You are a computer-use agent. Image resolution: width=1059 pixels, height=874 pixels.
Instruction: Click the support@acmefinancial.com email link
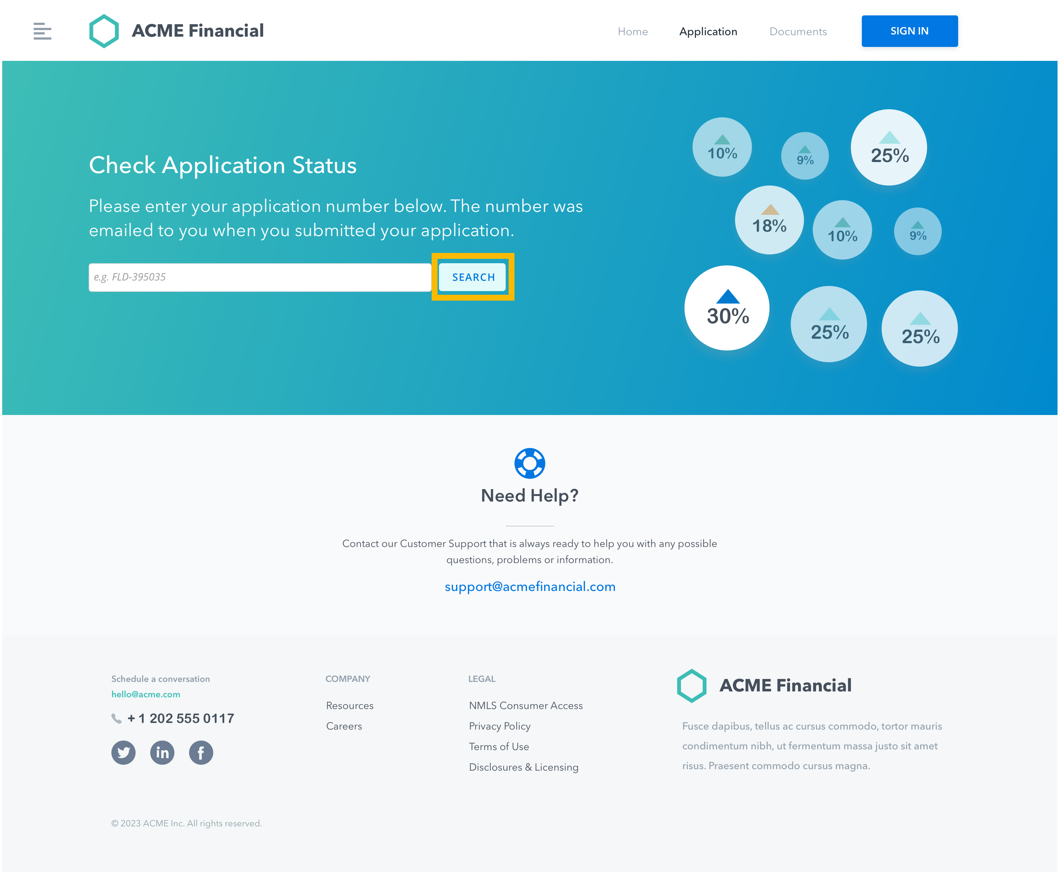(x=529, y=586)
